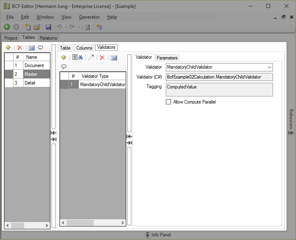Viewport: 296px width, 240px height.
Task: Click the refresh document toolbar icon
Action: tap(87, 27)
